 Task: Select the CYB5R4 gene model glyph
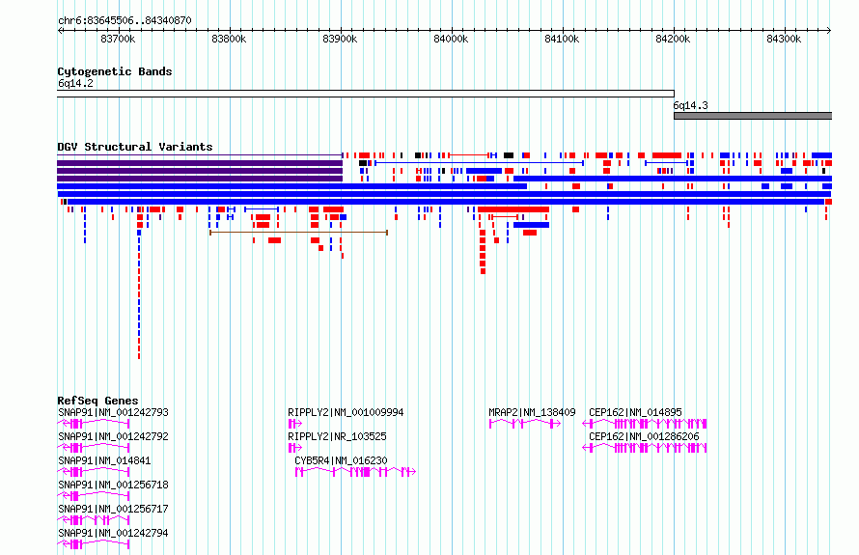pyautogui.click(x=355, y=472)
